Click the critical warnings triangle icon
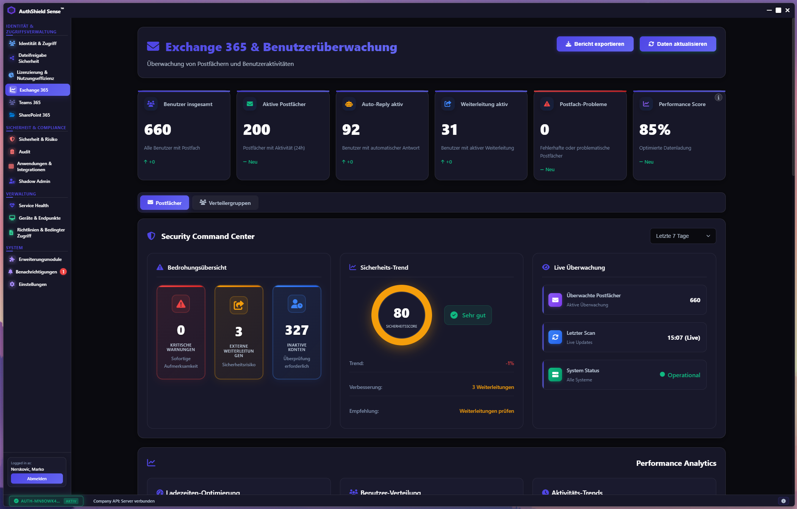This screenshot has height=509, width=797. 181,304
